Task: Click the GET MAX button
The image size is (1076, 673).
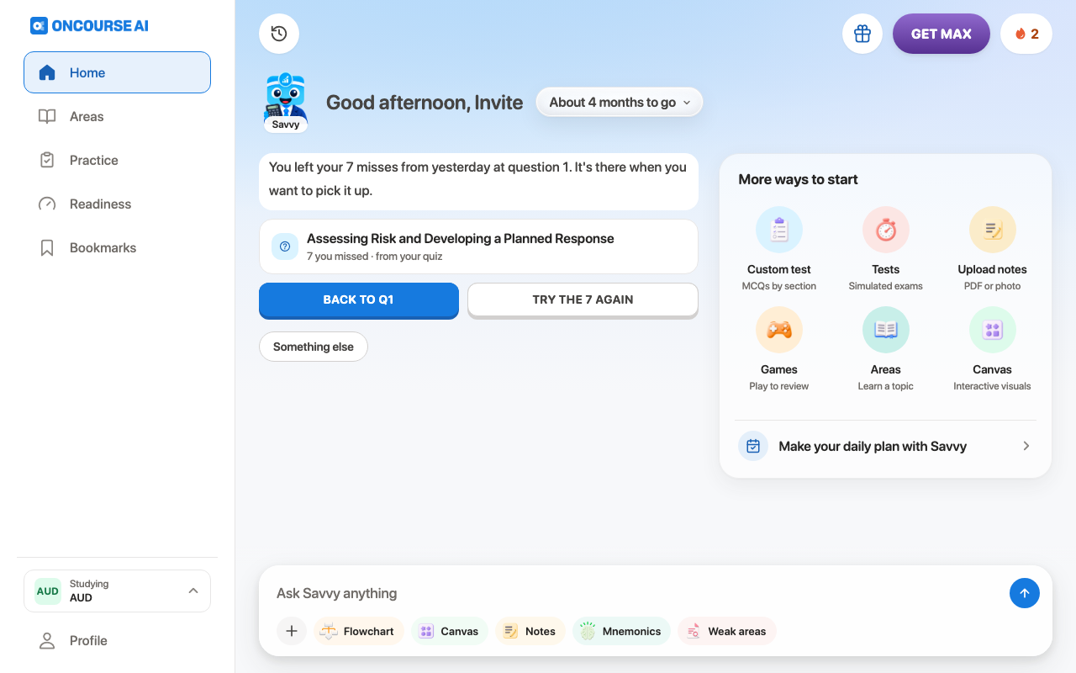Action: click(941, 34)
